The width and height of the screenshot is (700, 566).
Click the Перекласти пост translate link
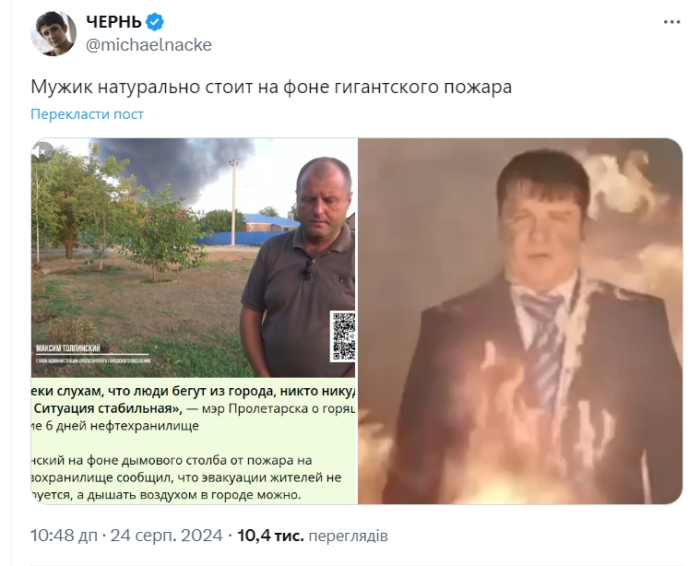(87, 114)
